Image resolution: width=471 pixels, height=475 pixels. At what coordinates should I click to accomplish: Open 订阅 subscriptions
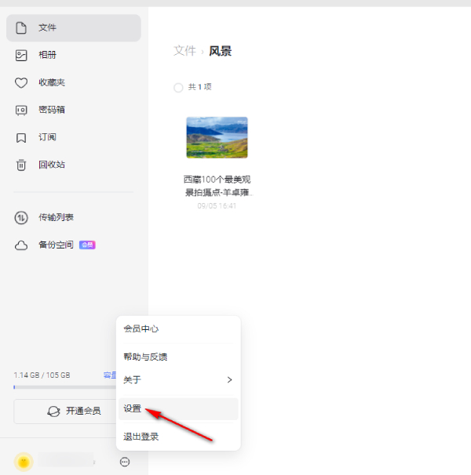point(47,137)
